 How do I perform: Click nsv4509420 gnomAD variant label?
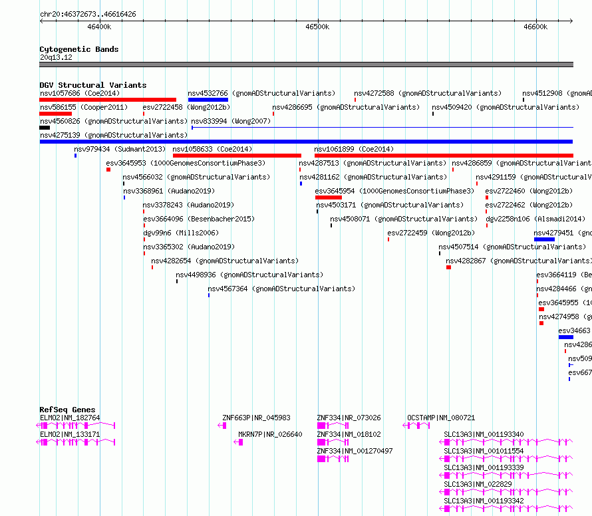coord(506,107)
